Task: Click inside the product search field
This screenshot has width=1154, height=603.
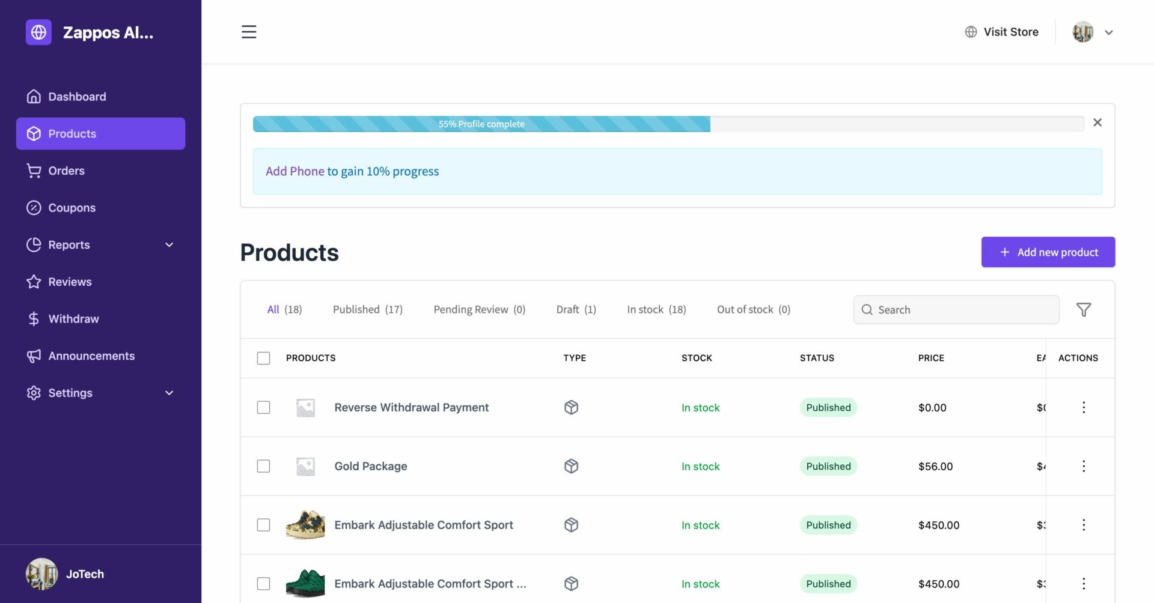Action: click(956, 309)
